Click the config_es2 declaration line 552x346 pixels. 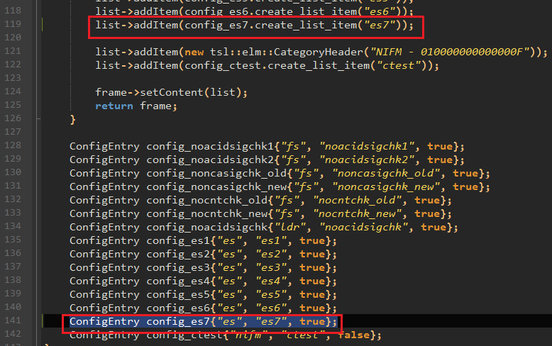tap(203, 254)
